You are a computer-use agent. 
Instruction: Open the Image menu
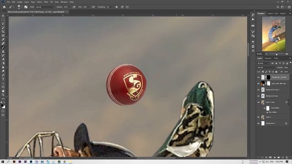(x=20, y=2)
